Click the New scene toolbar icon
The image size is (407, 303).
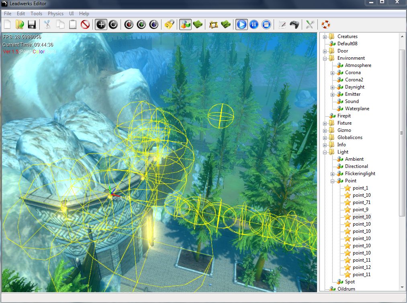8,25
